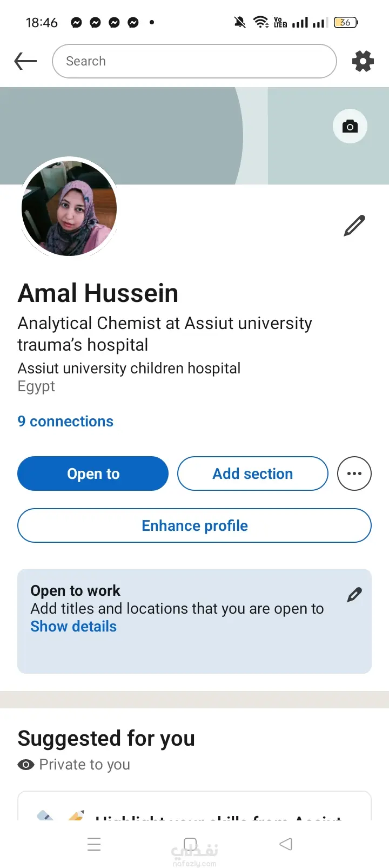Tap the back arrow icon
The width and height of the screenshot is (389, 868).
pos(25,61)
